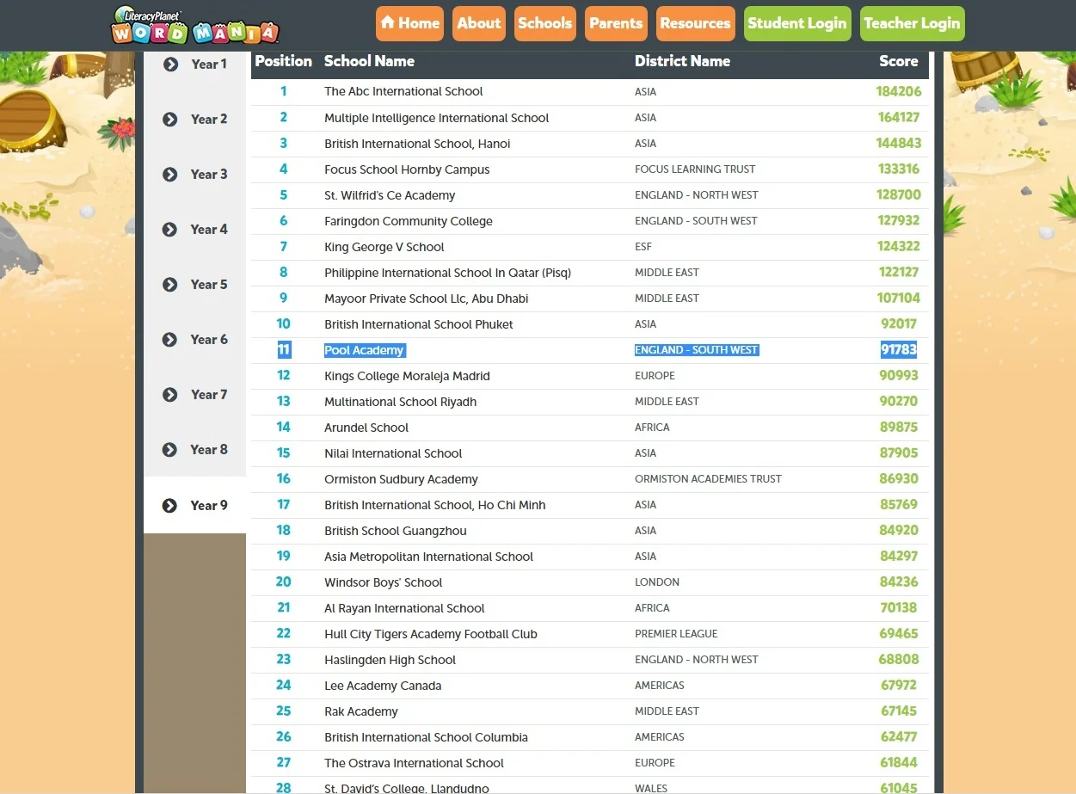Show the Year 5 leaderboard

click(x=209, y=284)
